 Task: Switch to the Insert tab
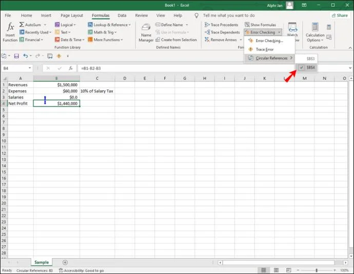point(46,15)
